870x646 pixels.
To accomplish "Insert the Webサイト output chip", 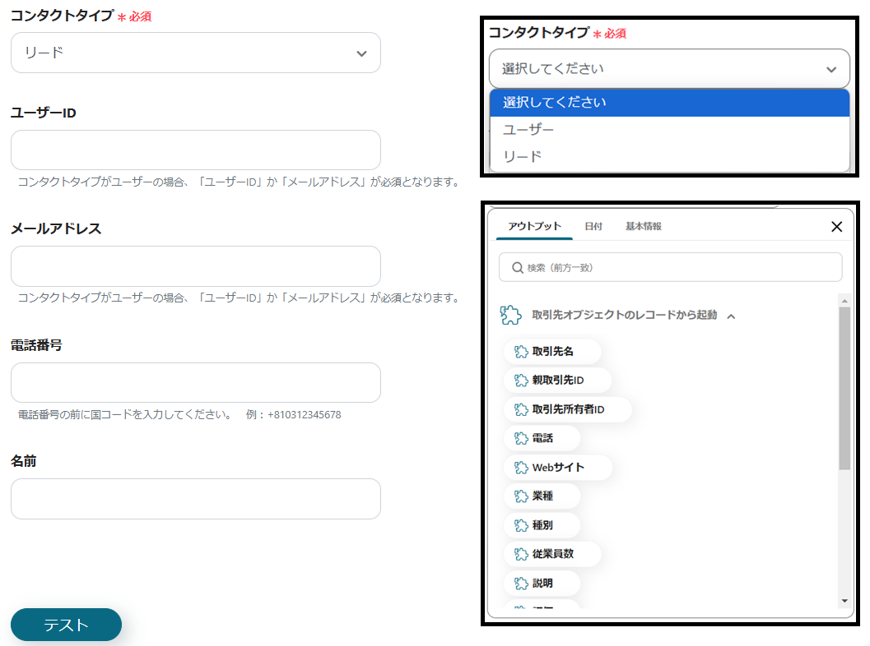I will 557,468.
